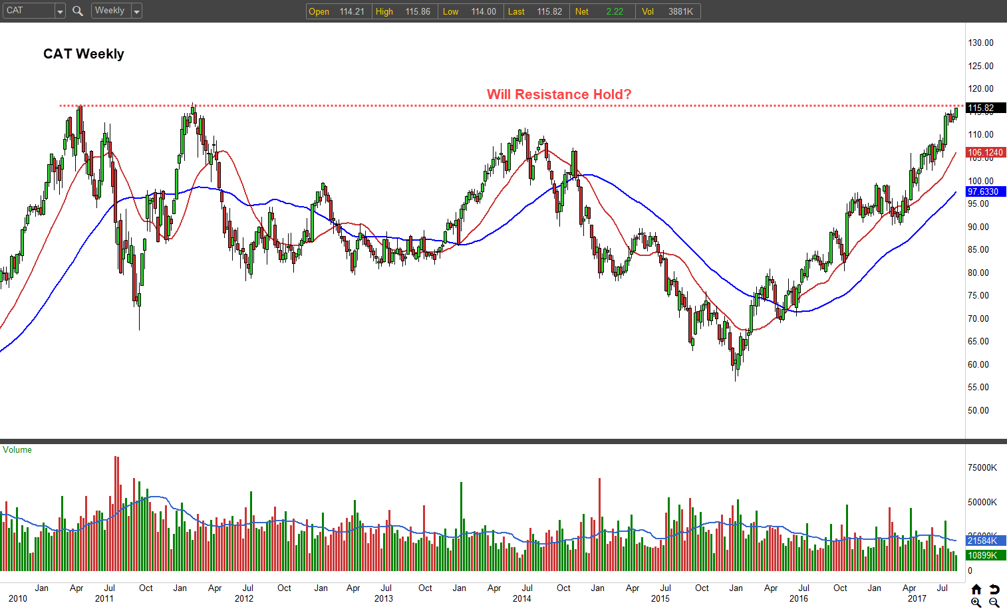Select the Net 2.22 change value
Image resolution: width=1007 pixels, height=609 pixels.
point(615,11)
